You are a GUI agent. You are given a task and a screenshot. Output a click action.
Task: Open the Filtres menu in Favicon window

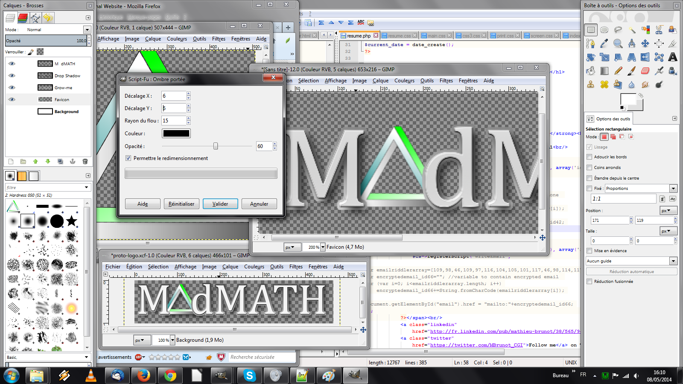[446, 81]
